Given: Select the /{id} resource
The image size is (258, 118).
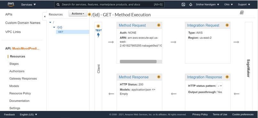Looking at the screenshot, I should (x=60, y=27).
